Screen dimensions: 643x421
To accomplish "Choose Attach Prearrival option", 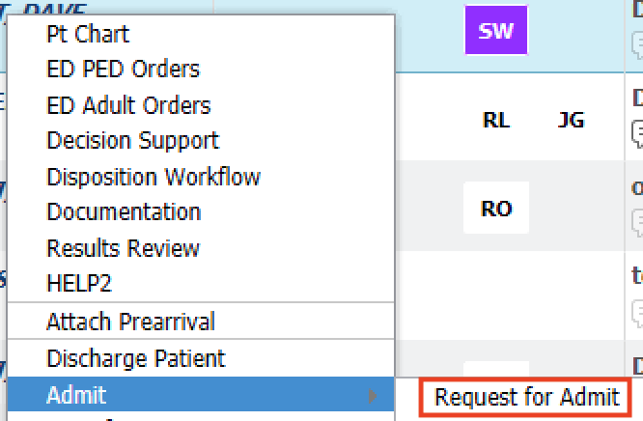I will click(130, 322).
